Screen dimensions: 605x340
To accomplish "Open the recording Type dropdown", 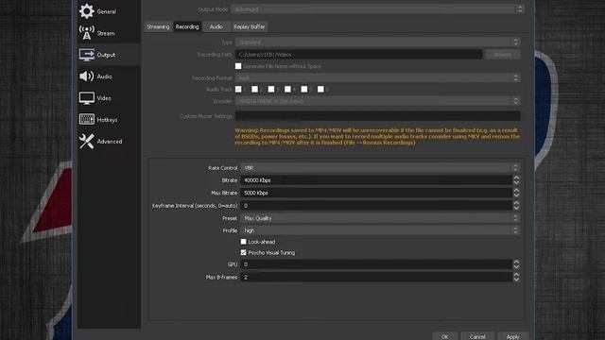I will 378,42.
